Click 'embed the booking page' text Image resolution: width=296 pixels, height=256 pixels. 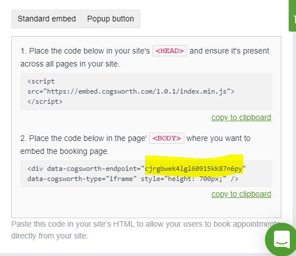coord(65,152)
